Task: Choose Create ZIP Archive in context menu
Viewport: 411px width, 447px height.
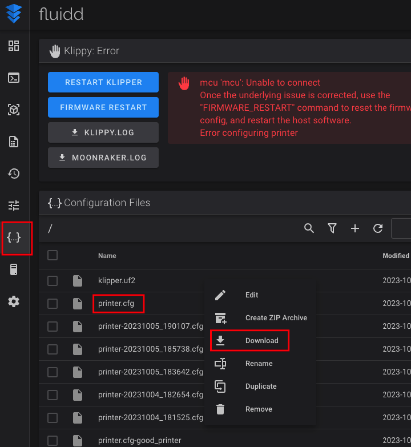Action: [260, 317]
